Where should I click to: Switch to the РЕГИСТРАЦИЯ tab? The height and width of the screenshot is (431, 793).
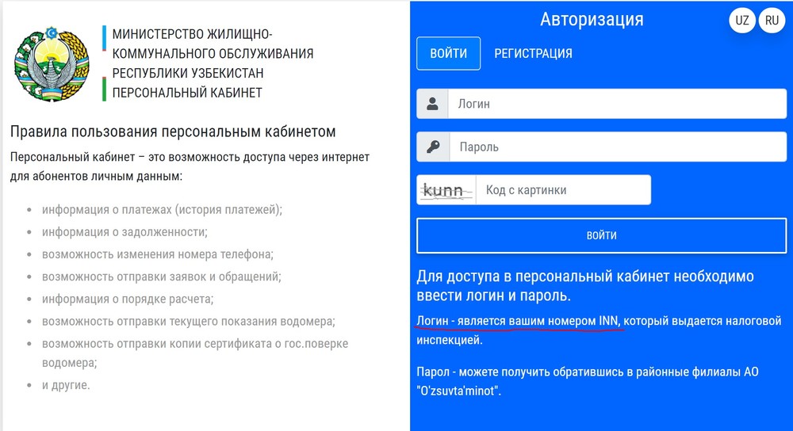coord(533,54)
